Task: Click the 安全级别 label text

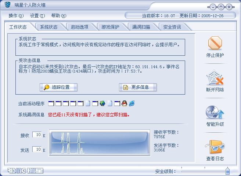Action: pos(165,171)
